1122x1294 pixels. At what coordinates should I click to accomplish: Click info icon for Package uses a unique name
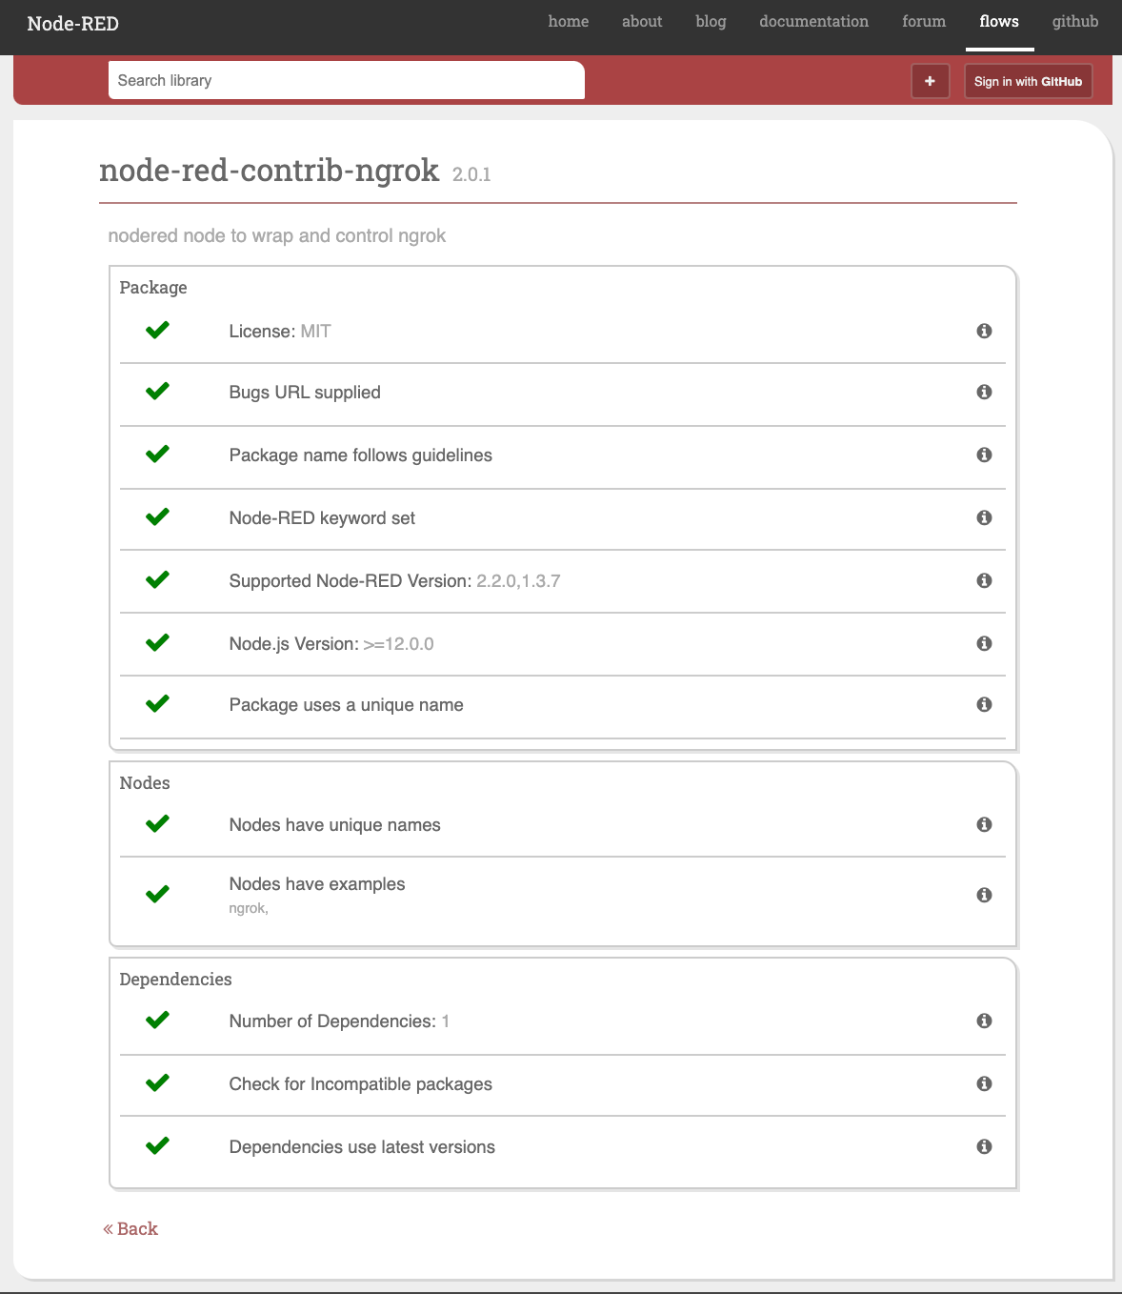[x=984, y=704]
